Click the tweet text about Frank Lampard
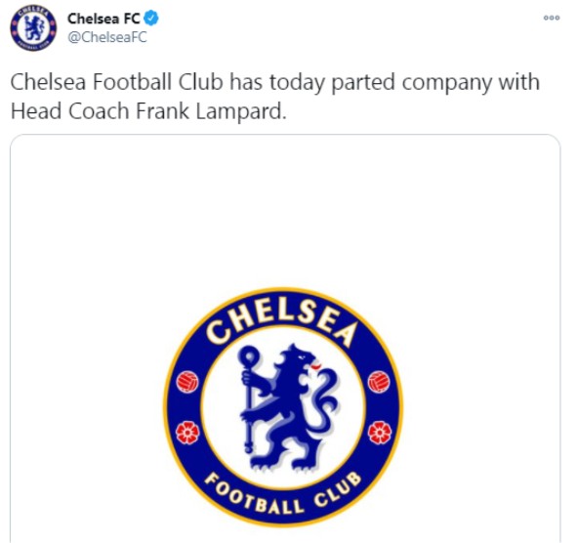 [x=274, y=97]
